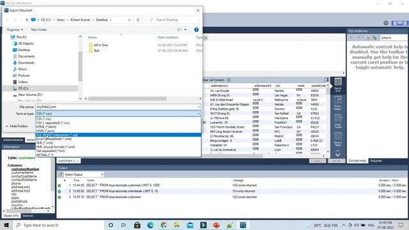Open Action Output dropdown

[x=84, y=174]
